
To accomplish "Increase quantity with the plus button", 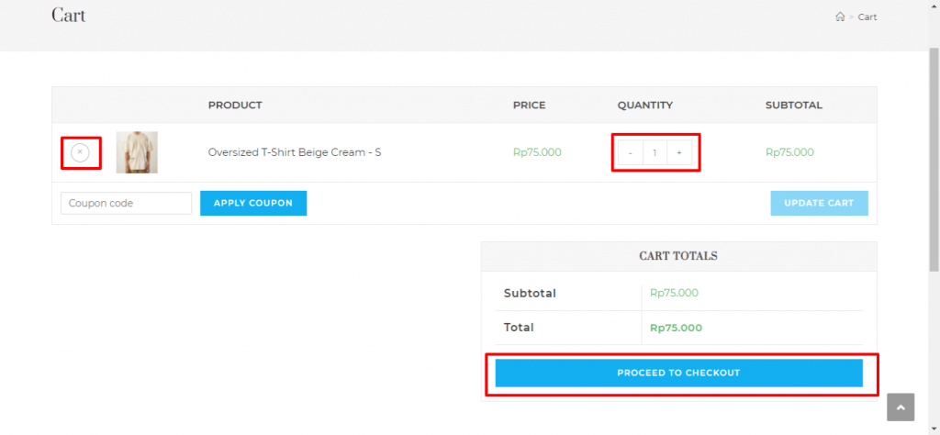I will pos(679,152).
